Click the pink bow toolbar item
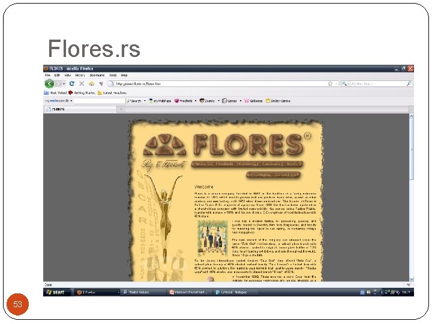Screen dimensions: 432x324 (253, 101)
